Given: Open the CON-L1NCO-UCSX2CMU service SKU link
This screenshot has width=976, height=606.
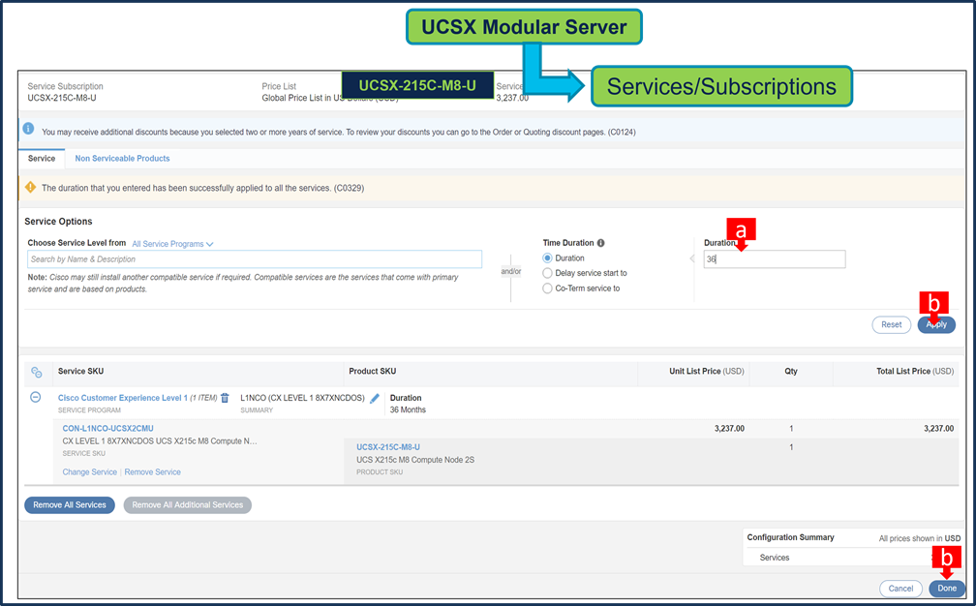Looking at the screenshot, I should click(x=107, y=429).
